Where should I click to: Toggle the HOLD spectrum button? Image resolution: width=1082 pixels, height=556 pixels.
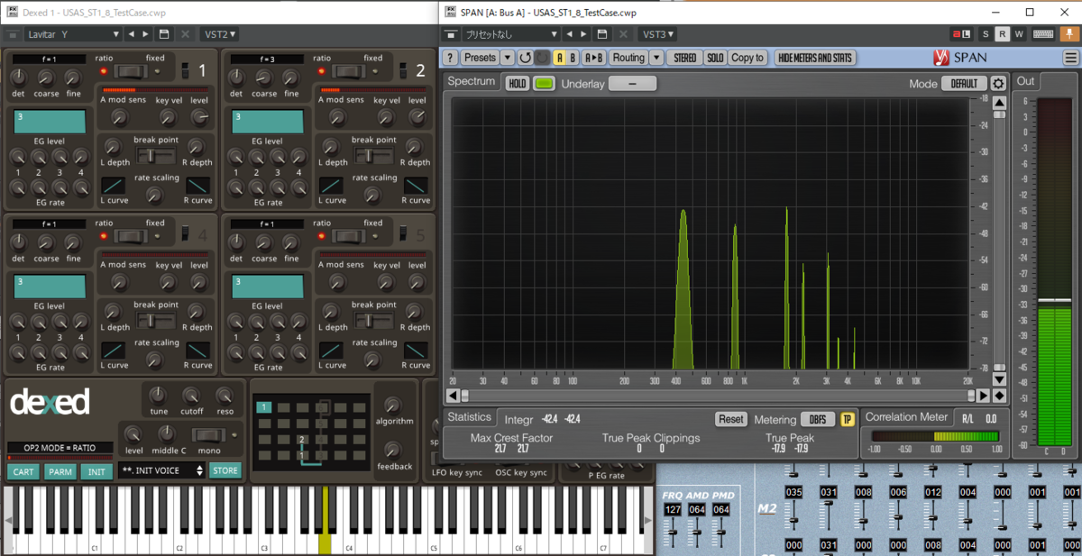pos(517,84)
